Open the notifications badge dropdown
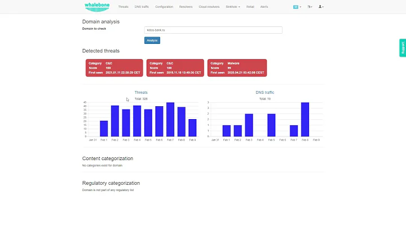The image size is (406, 227). [297, 7]
